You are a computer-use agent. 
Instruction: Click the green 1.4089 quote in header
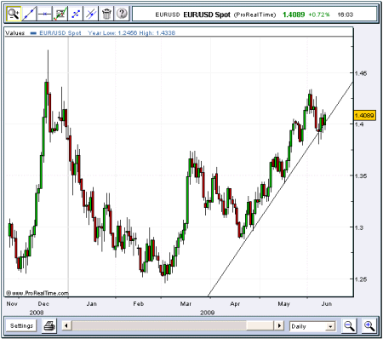click(x=294, y=14)
